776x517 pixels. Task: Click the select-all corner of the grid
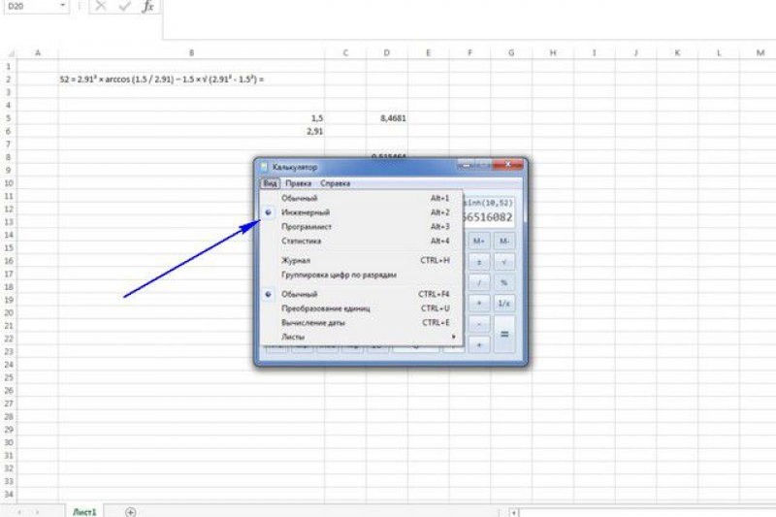click(x=11, y=53)
